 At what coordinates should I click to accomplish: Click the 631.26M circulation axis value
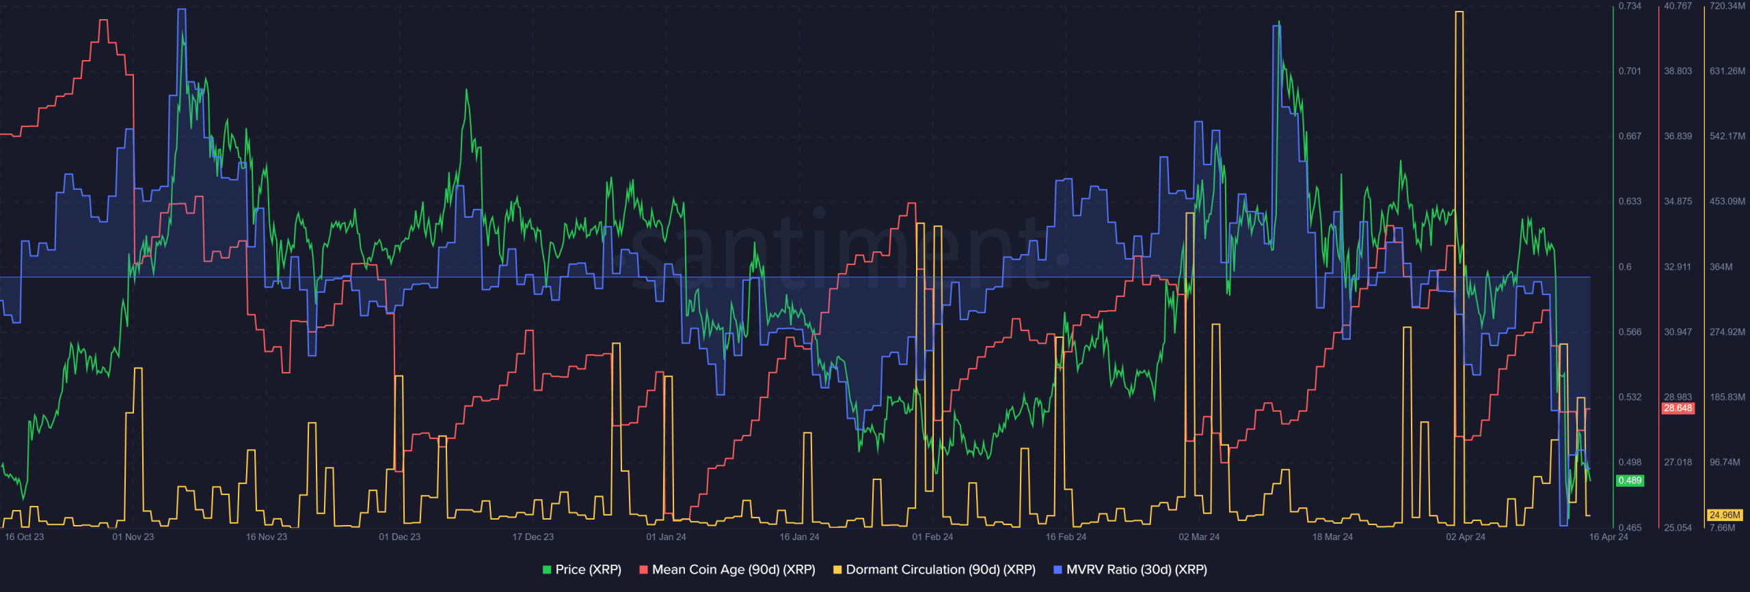coord(1727,71)
